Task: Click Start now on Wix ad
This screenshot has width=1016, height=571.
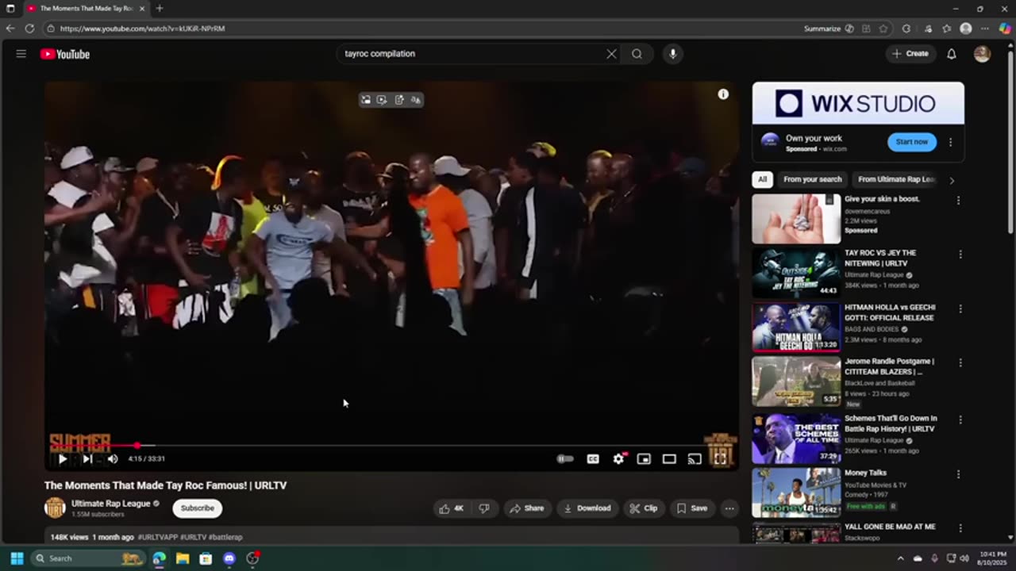Action: tap(911, 142)
